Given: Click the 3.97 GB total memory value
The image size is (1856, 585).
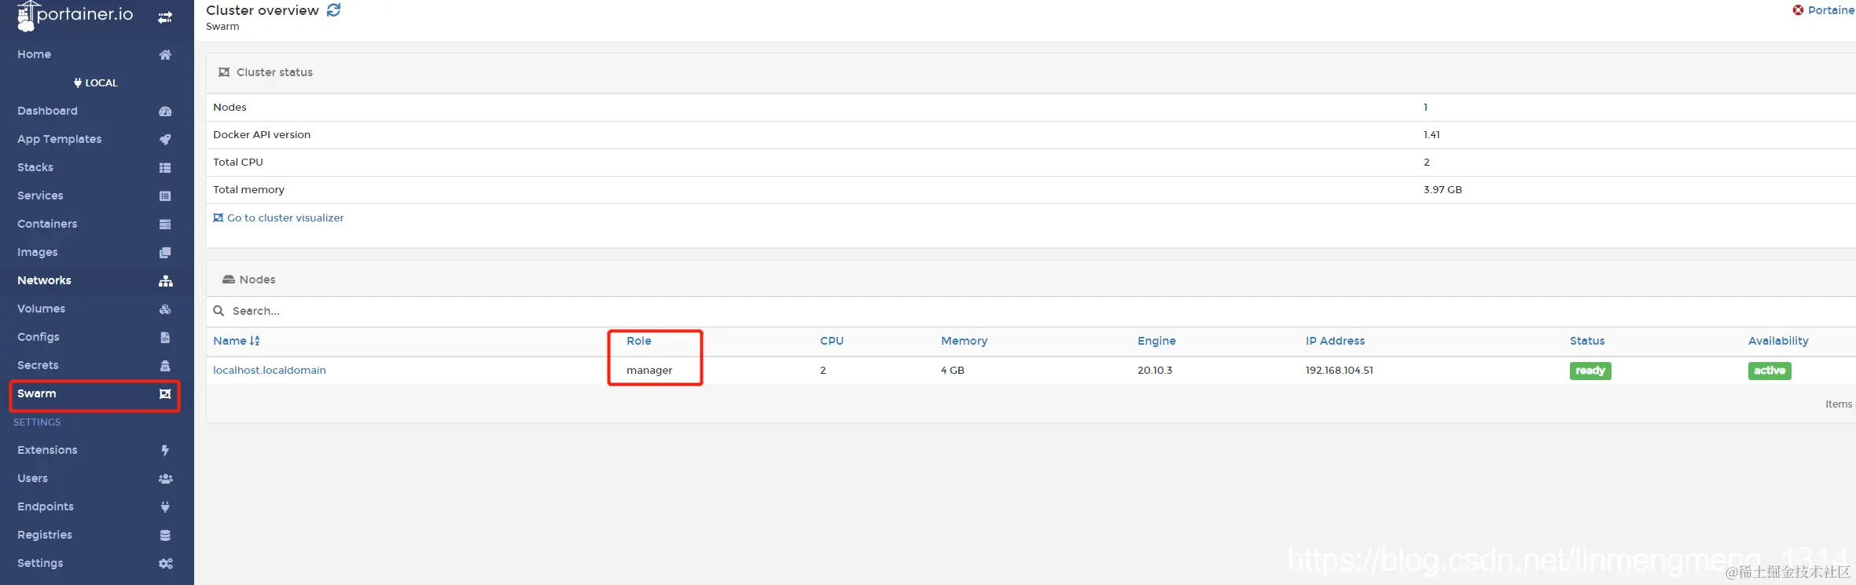Looking at the screenshot, I should [x=1443, y=189].
